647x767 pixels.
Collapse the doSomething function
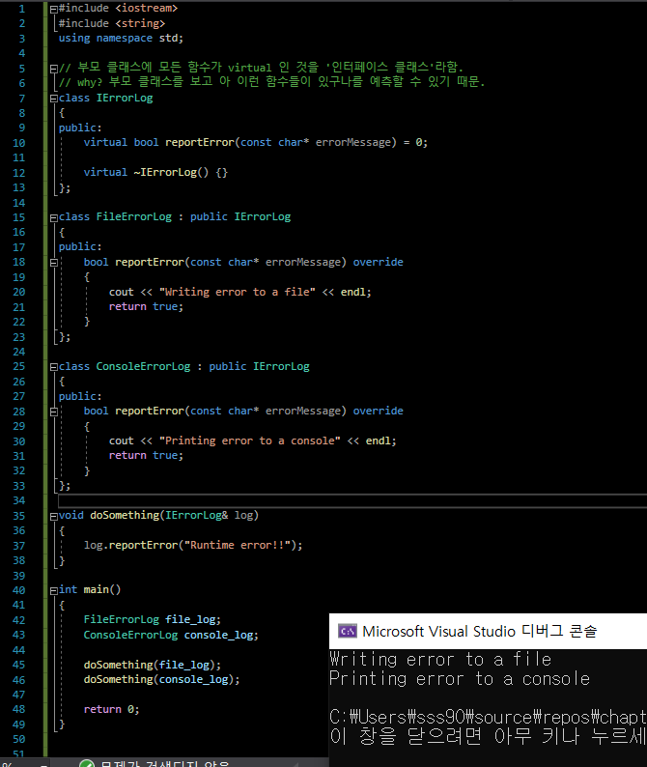(x=54, y=517)
